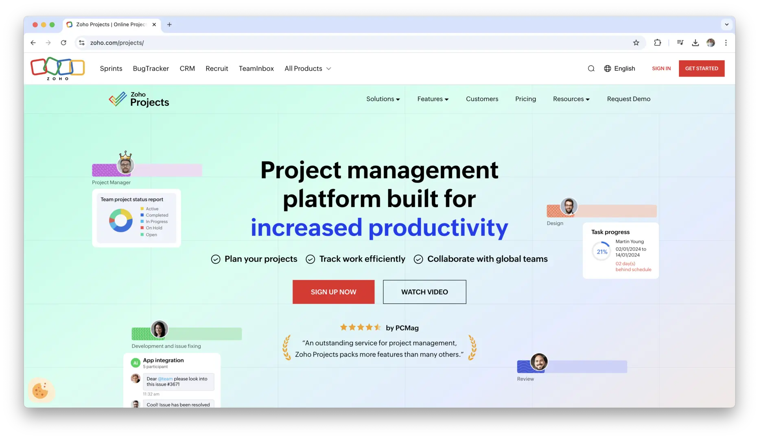Image resolution: width=759 pixels, height=439 pixels.
Task: Click the checkmark icon beside Track work efficiently
Action: [310, 259]
